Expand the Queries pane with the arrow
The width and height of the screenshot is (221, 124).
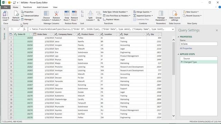[x=4, y=29]
